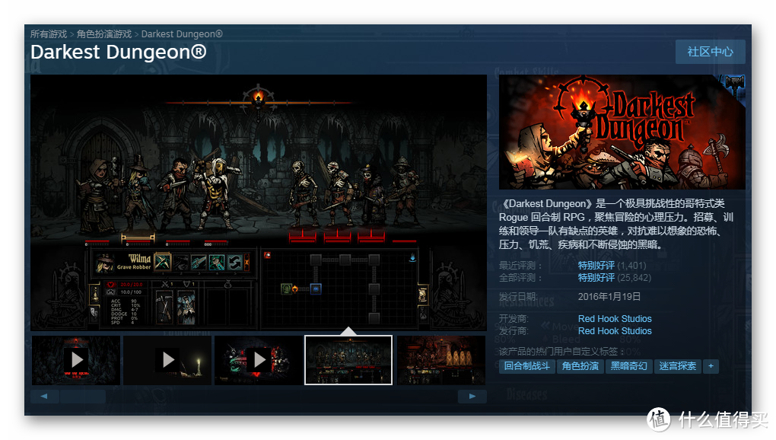Add a tag with the plus button
This screenshot has height=440, width=776.
[711, 366]
